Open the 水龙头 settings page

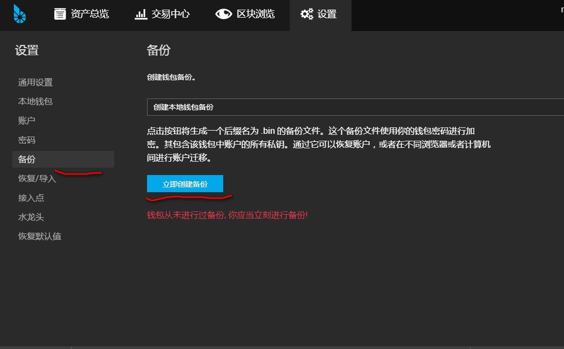[30, 217]
